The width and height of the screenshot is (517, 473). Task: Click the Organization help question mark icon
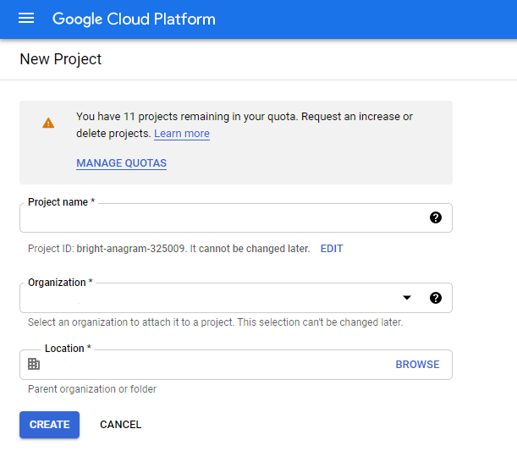(x=436, y=298)
